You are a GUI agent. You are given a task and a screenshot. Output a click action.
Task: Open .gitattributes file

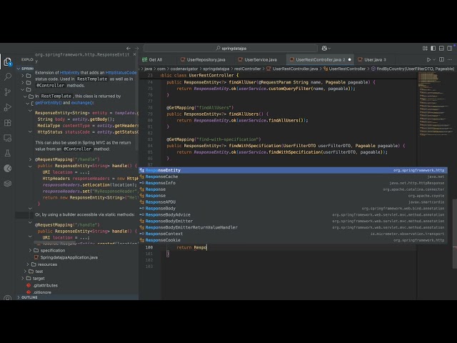(45, 286)
